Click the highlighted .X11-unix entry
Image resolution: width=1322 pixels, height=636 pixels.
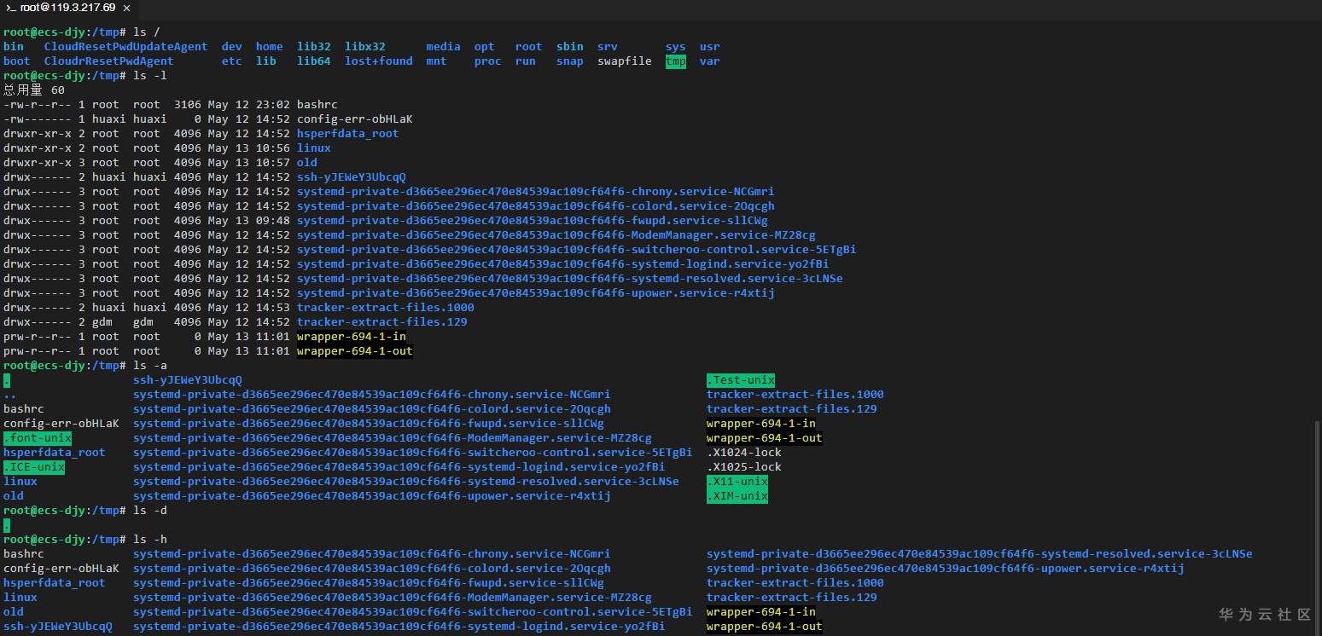(x=737, y=482)
